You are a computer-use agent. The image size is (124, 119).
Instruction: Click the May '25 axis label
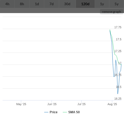(21, 104)
